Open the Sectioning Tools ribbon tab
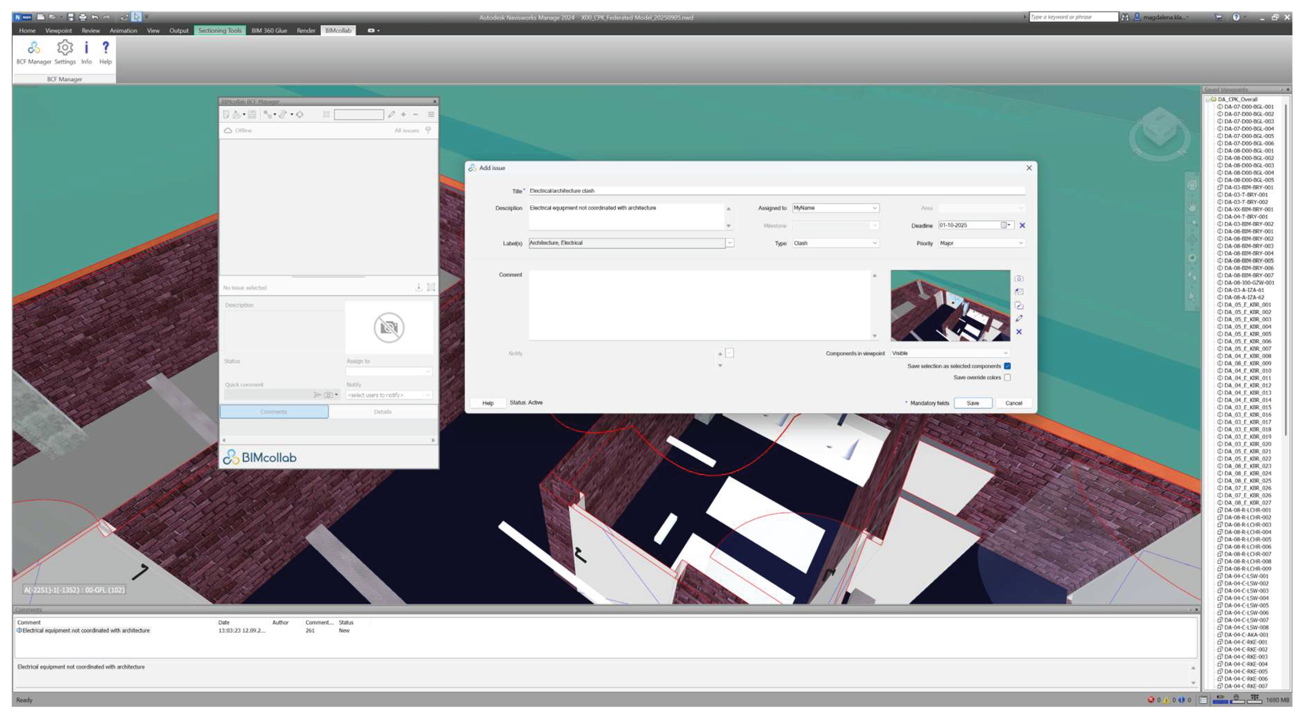Image resolution: width=1303 pixels, height=722 pixels. click(220, 30)
